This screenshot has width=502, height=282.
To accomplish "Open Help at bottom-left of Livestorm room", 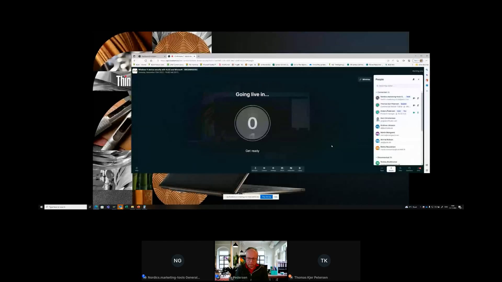I will point(136,169).
